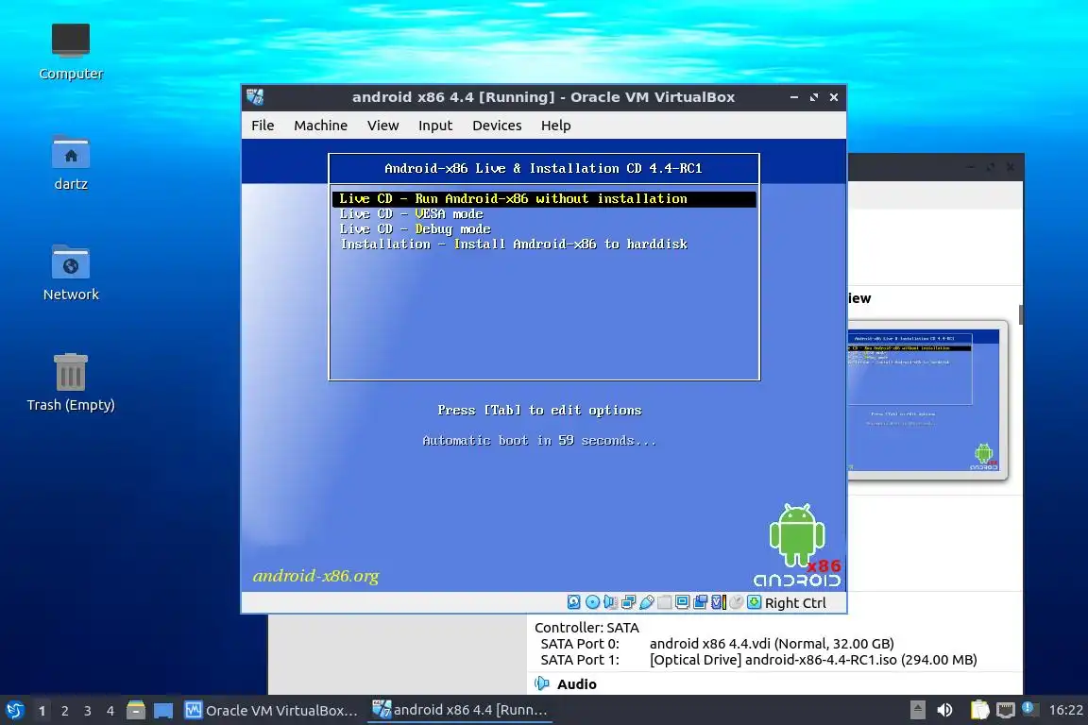This screenshot has height=725, width=1088.
Task: Click the clipboard manager tray icon
Action: [979, 710]
